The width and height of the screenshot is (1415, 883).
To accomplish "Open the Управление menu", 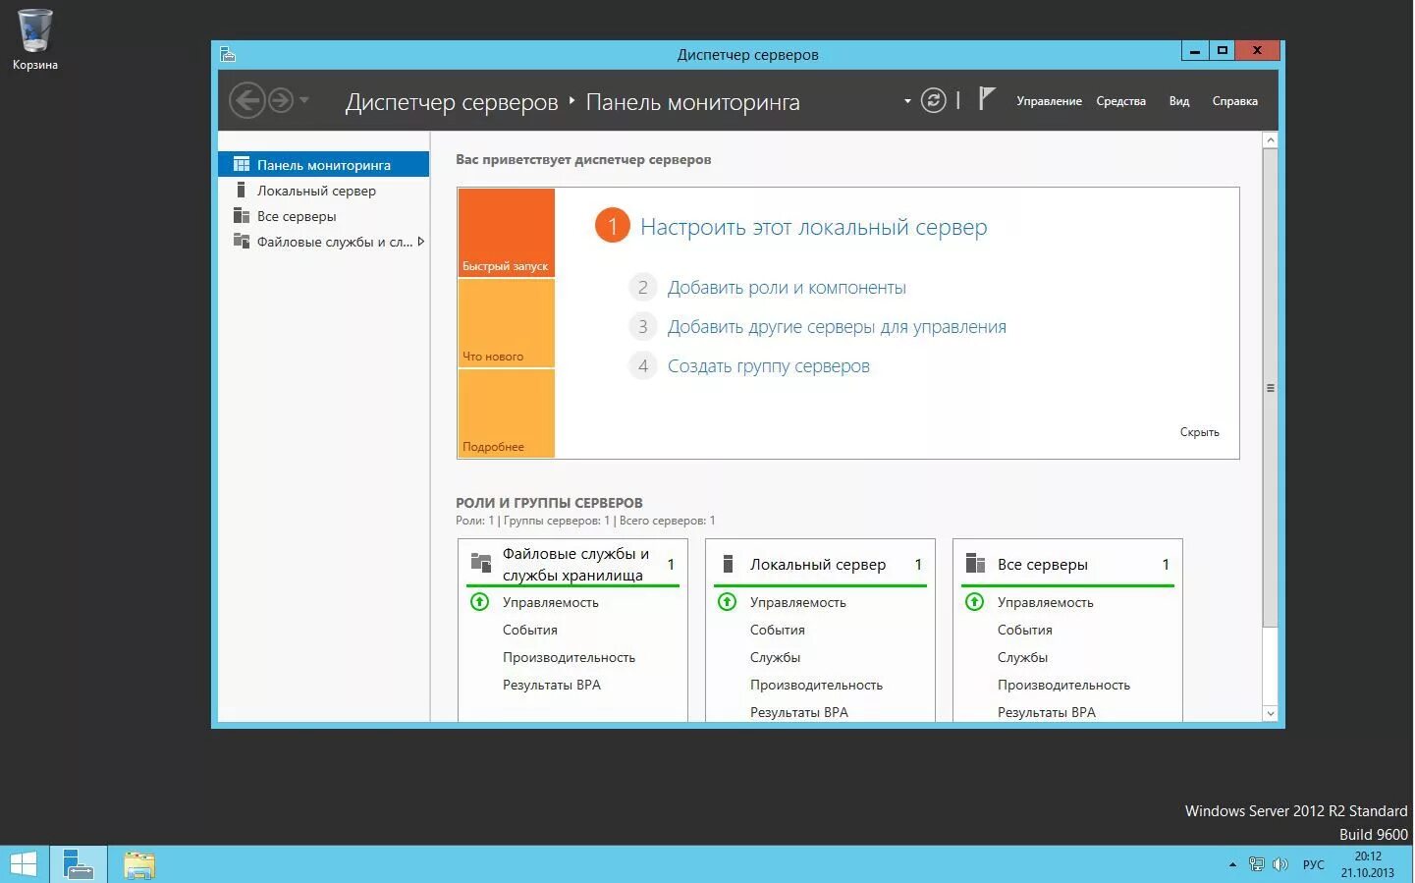I will point(1049,101).
